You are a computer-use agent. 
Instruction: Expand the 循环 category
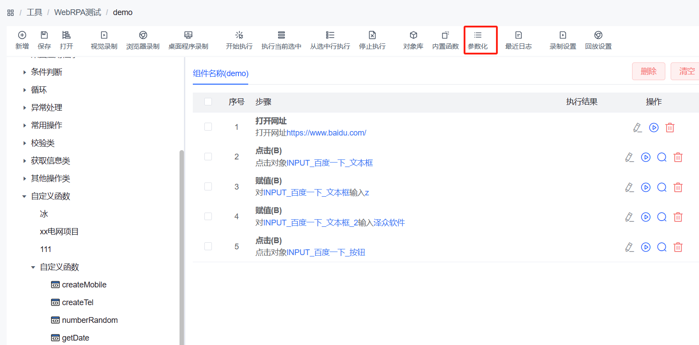[x=25, y=90]
